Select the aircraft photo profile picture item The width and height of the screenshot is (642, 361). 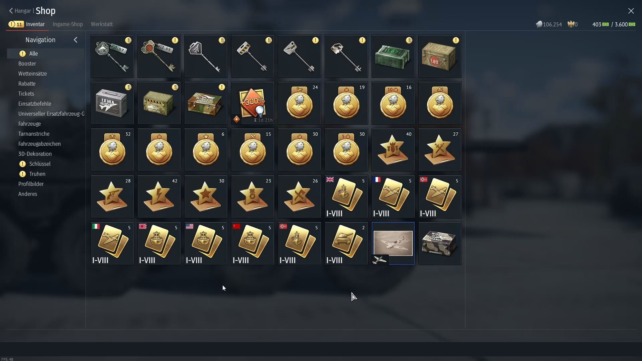393,243
